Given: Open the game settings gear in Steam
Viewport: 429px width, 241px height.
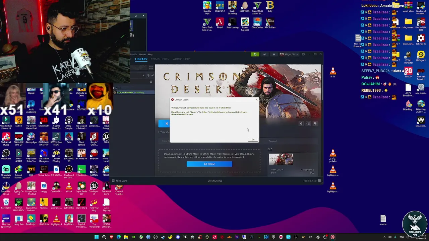Looking at the screenshot, I should [301, 124].
